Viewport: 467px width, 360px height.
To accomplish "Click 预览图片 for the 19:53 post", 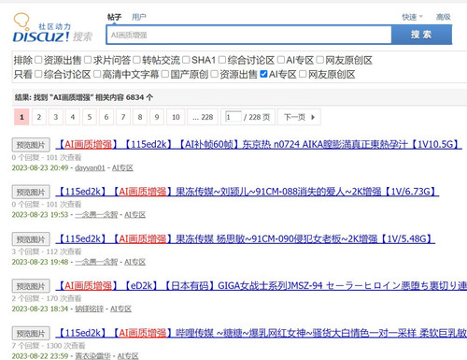I will point(31,192).
